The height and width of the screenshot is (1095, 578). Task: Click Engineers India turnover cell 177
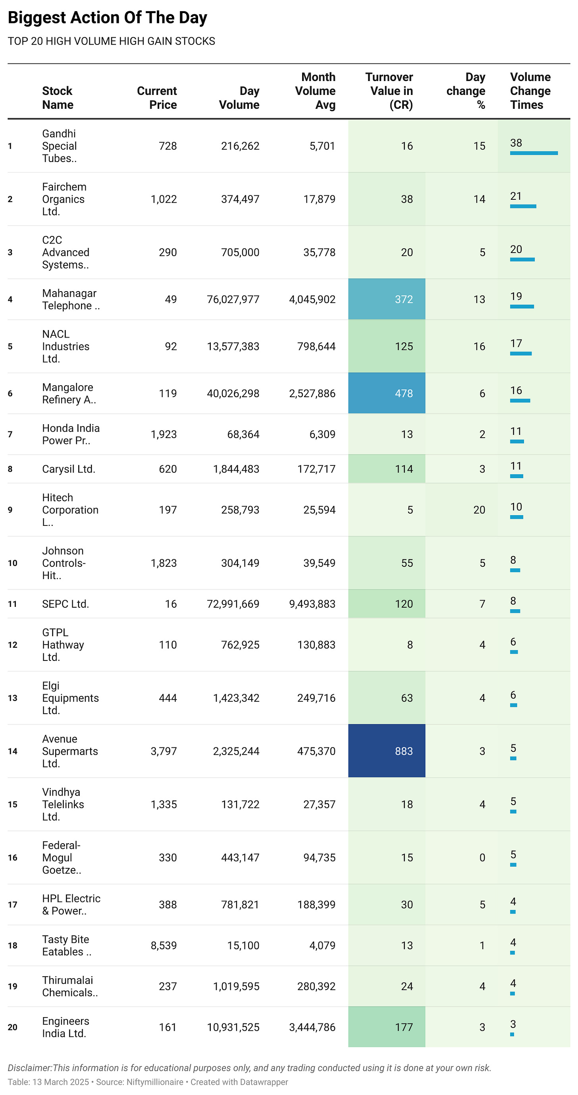387,1027
